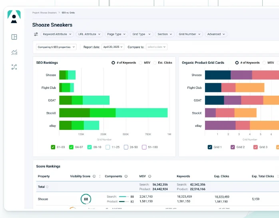This screenshot has height=218, width=279.
Task: Sort by Visibility Score arrows
Action: click(x=100, y=176)
